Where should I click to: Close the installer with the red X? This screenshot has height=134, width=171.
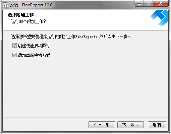161,4
